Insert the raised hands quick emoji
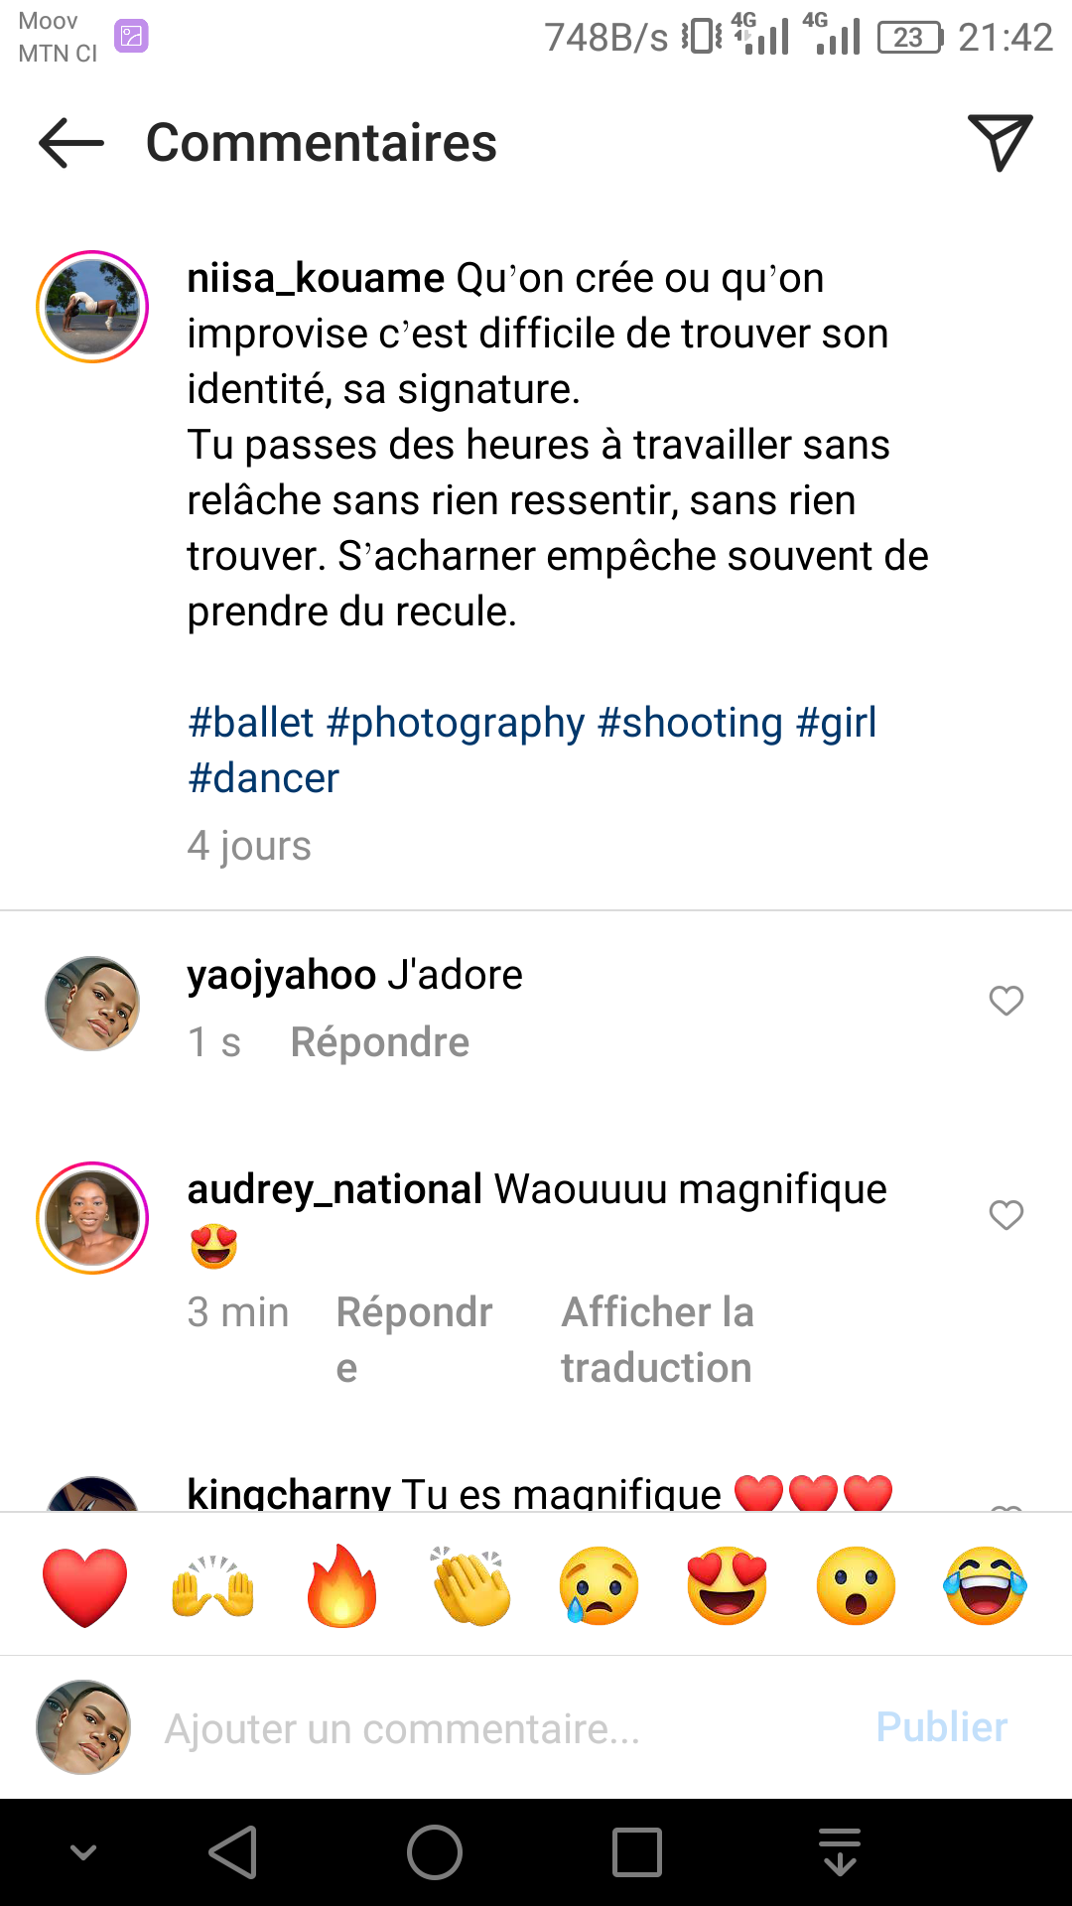This screenshot has width=1072, height=1906. tap(213, 1586)
